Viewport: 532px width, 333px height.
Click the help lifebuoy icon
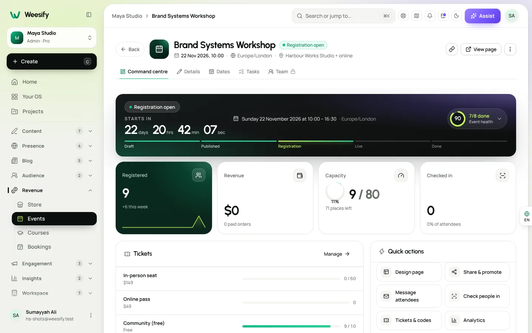403,16
